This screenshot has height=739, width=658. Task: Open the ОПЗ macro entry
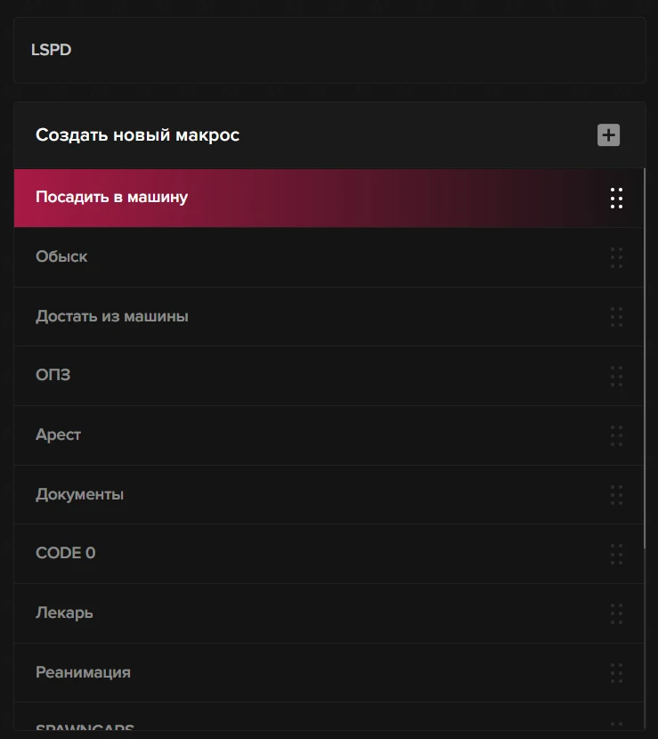[x=53, y=375]
